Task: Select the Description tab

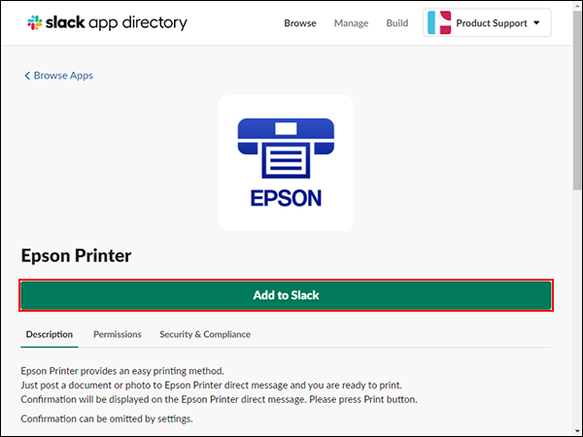Action: point(50,334)
